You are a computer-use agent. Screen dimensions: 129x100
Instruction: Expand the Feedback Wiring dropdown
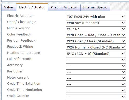pos(96,47)
